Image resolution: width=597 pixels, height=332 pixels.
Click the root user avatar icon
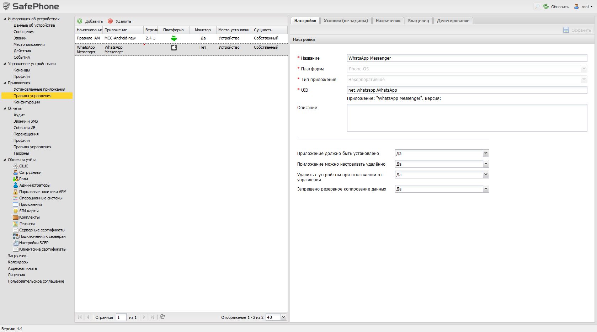coord(576,6)
